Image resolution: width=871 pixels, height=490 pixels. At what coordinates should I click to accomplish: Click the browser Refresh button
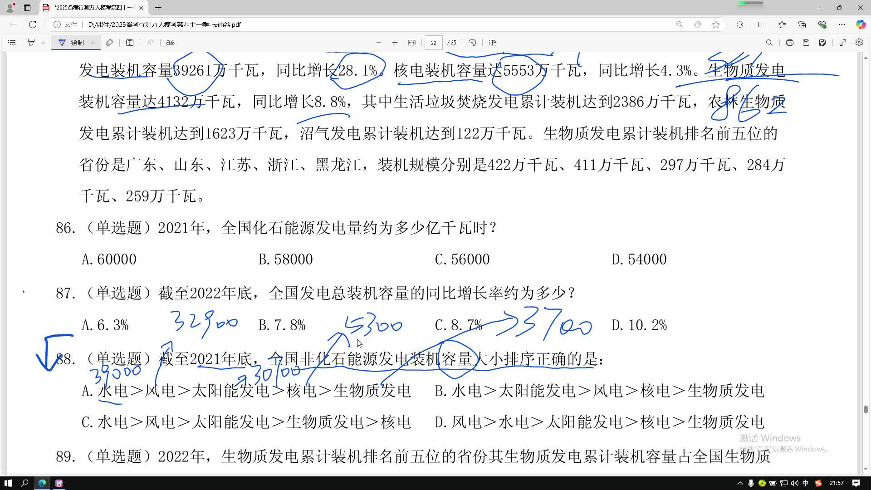coord(32,24)
